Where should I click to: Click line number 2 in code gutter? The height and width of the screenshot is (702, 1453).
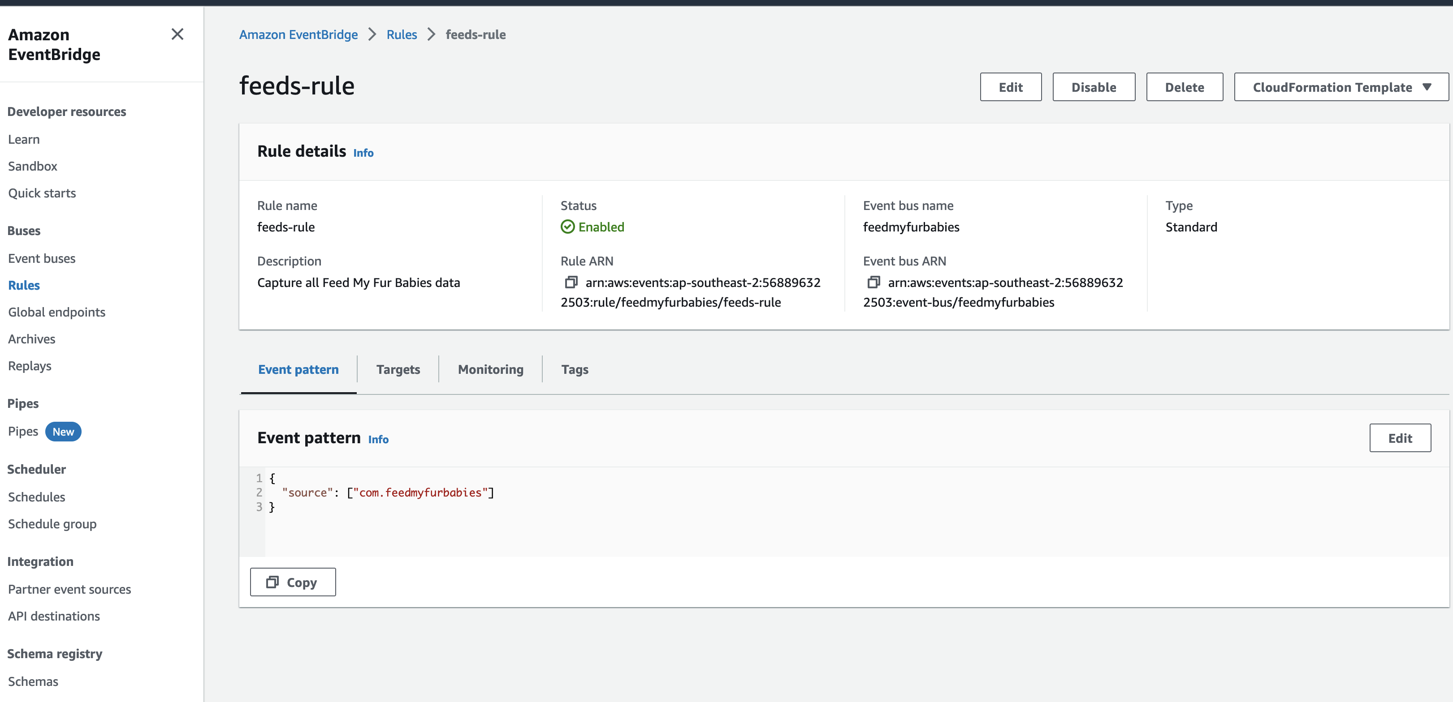(259, 492)
